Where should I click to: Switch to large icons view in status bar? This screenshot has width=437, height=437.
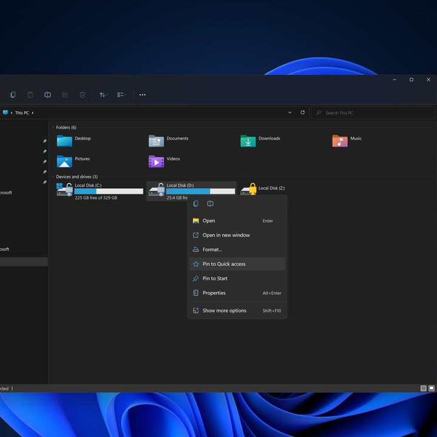tap(432, 388)
